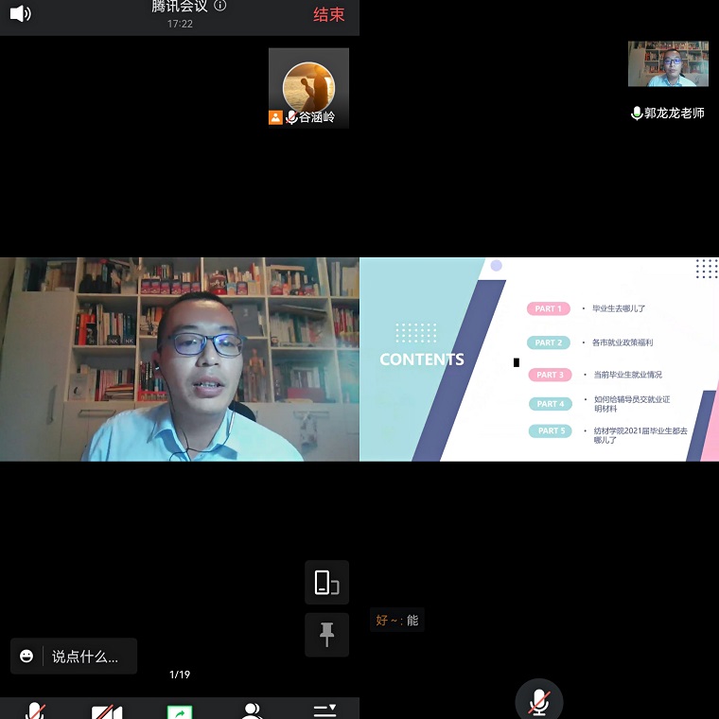Click the microphone icon beside 郭龙龙老师
The width and height of the screenshot is (719, 719).
[637, 113]
